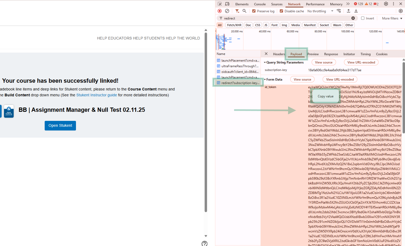Select the oidcauth?client_id request row
The width and height of the screenshot is (405, 246).
[238, 72]
